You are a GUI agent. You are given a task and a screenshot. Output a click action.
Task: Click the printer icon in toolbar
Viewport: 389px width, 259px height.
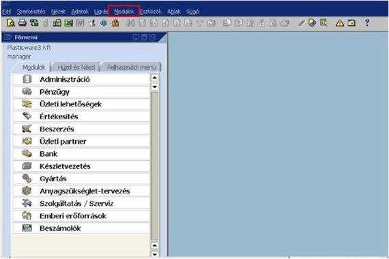(x=23, y=23)
